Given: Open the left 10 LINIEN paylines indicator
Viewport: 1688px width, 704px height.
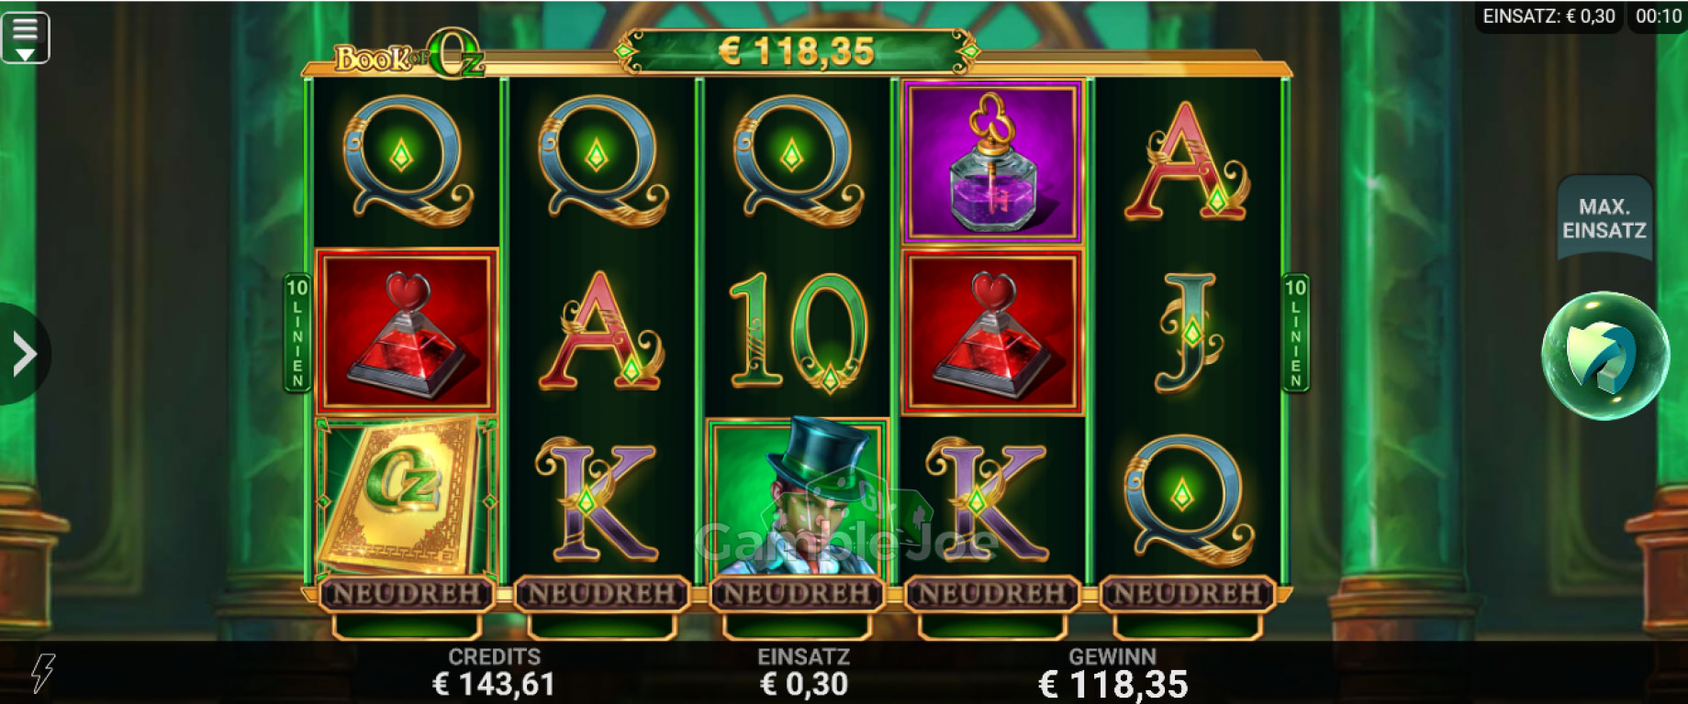Looking at the screenshot, I should coord(296,332).
